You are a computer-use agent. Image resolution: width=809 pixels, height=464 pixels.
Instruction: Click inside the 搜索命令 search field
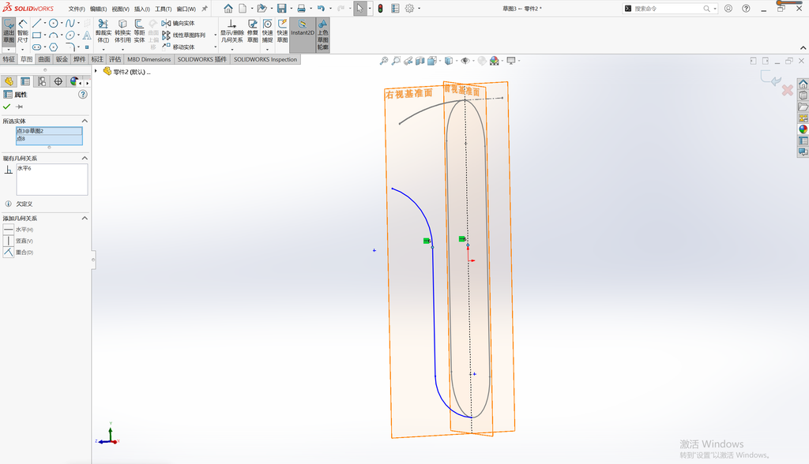(x=668, y=9)
